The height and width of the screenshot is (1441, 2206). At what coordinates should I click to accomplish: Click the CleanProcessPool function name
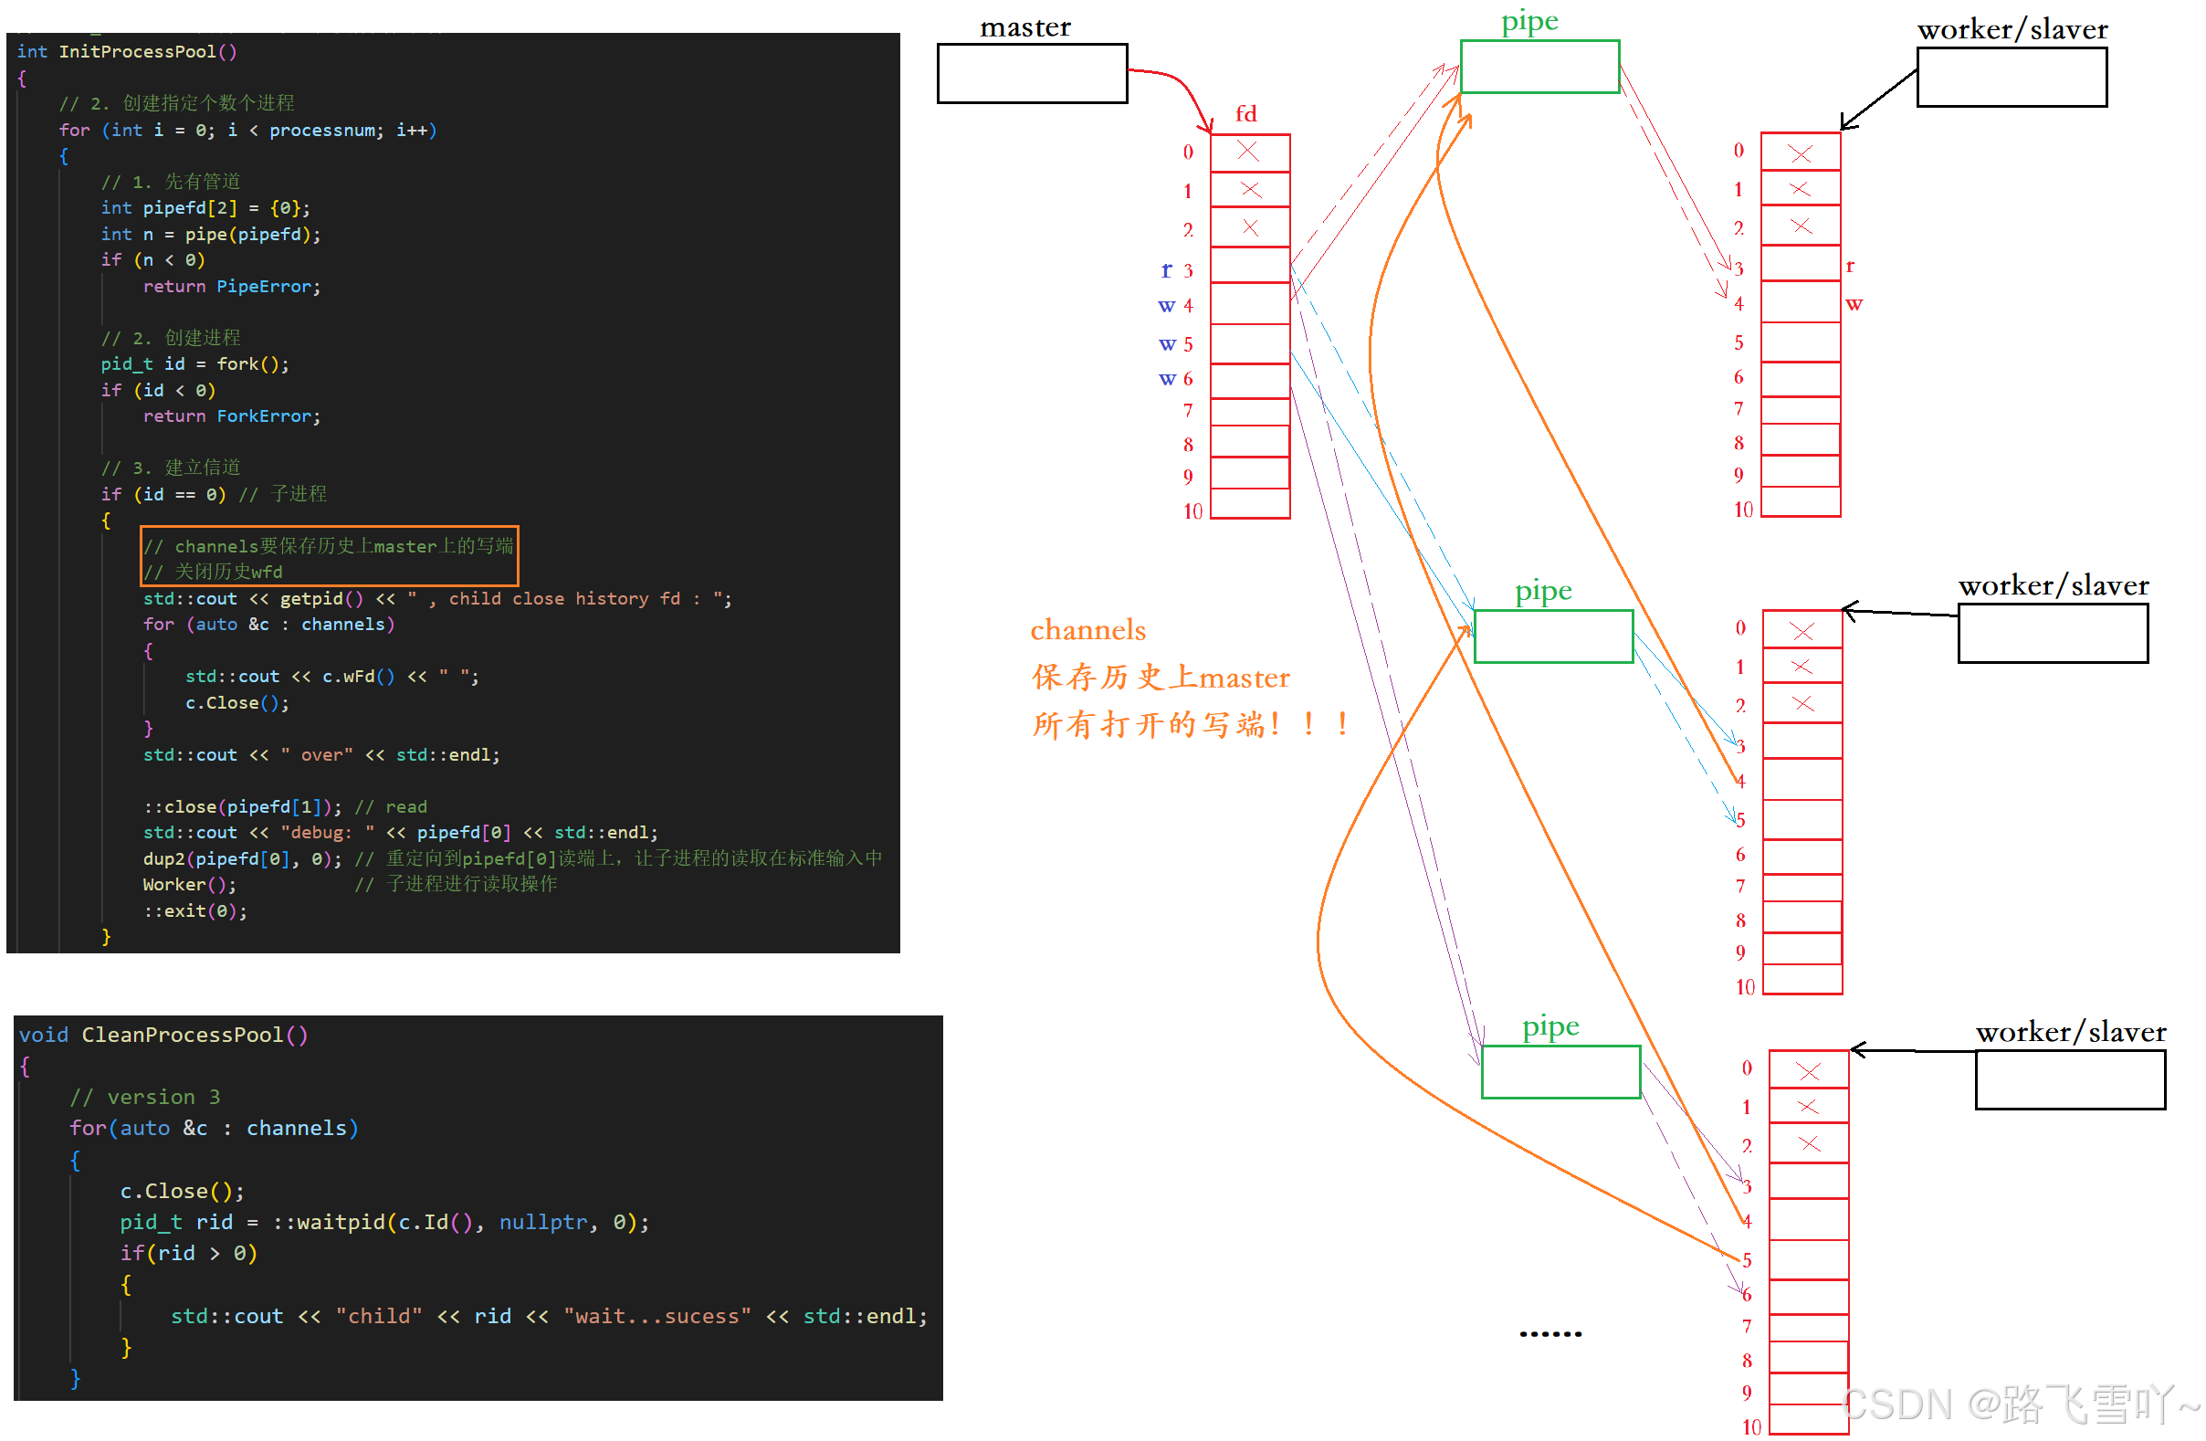tap(183, 1035)
